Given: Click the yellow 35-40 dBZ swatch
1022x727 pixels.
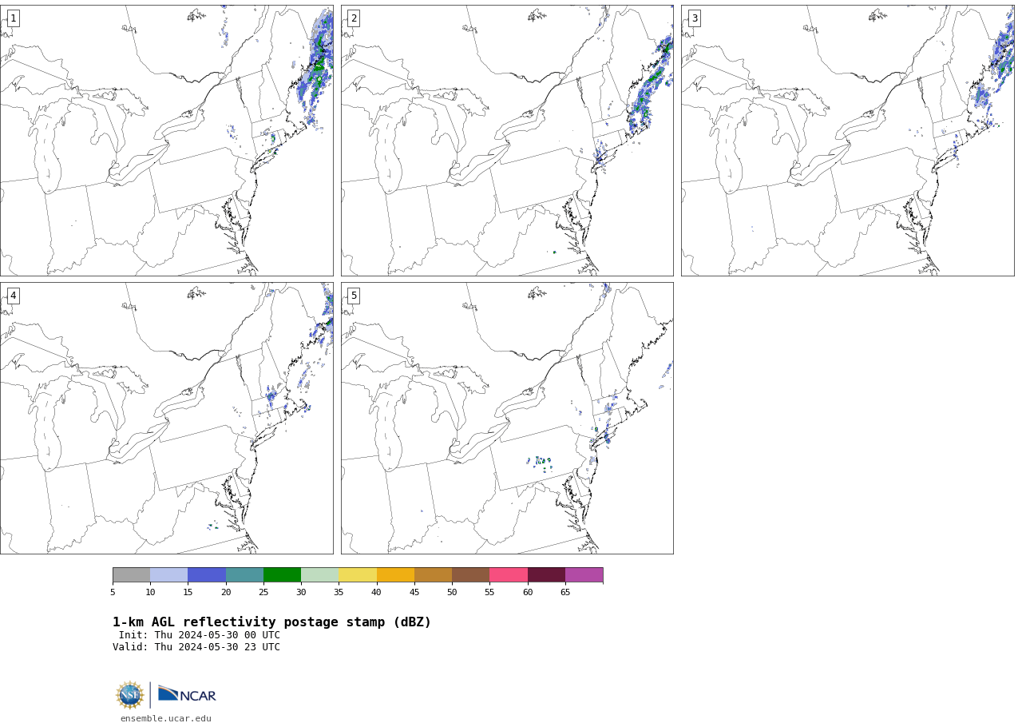Looking at the screenshot, I should [358, 575].
